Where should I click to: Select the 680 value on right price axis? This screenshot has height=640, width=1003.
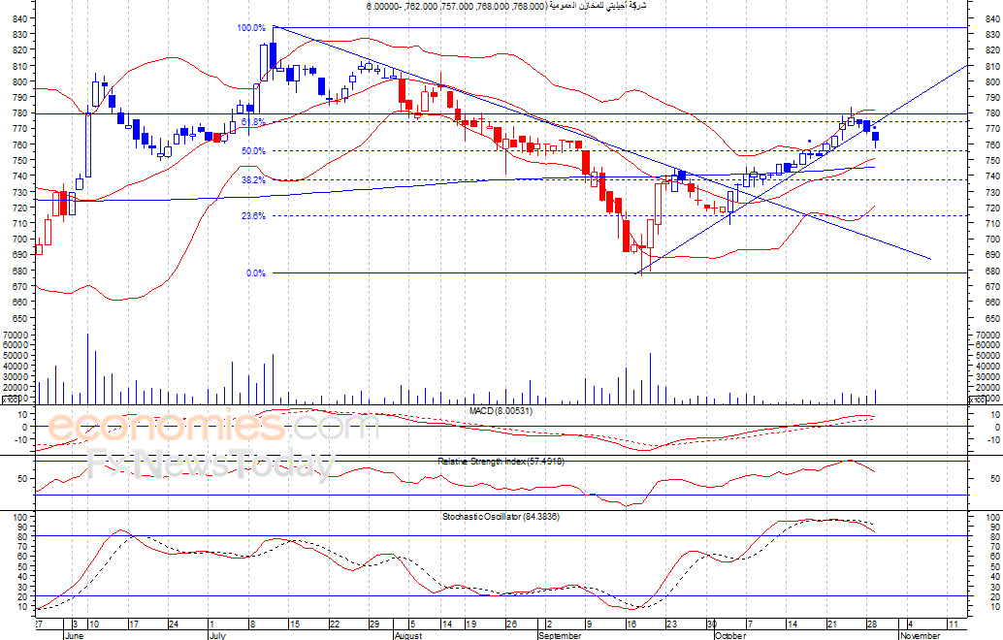(x=992, y=271)
